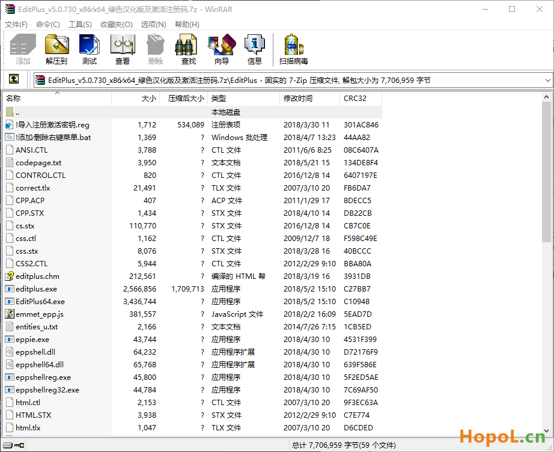The height and width of the screenshot is (452, 554).
Task: Click the 本地磁盘 type cell
Action: [226, 112]
